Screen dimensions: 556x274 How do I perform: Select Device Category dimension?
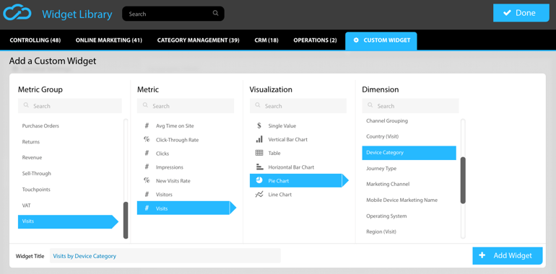point(409,153)
